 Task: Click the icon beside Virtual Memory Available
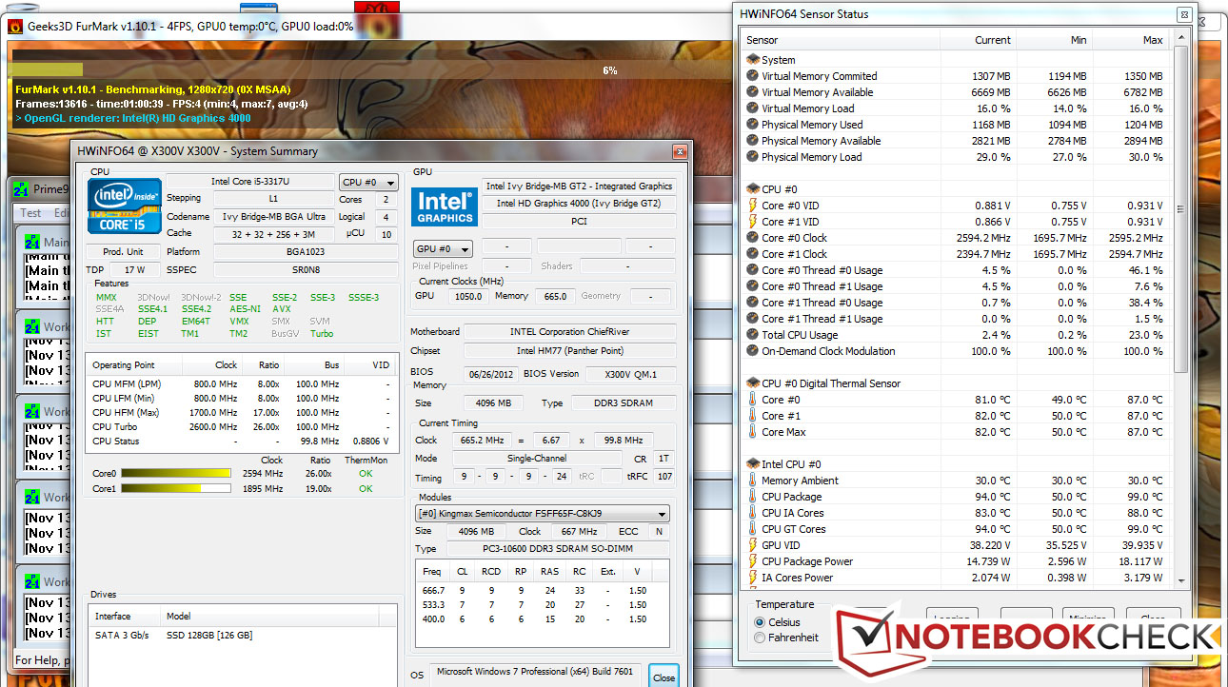click(x=753, y=92)
